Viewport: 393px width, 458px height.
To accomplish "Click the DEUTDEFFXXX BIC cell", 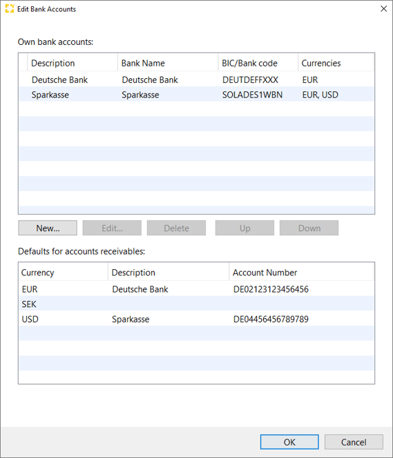I will tap(250, 80).
